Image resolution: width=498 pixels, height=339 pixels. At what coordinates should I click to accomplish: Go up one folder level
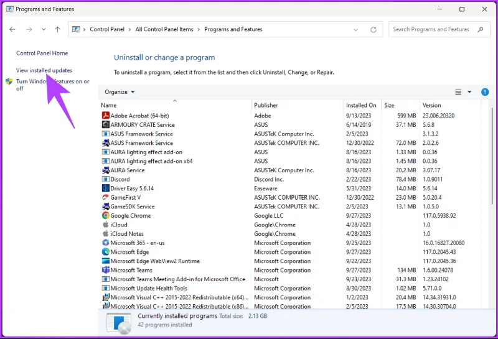(x=57, y=29)
